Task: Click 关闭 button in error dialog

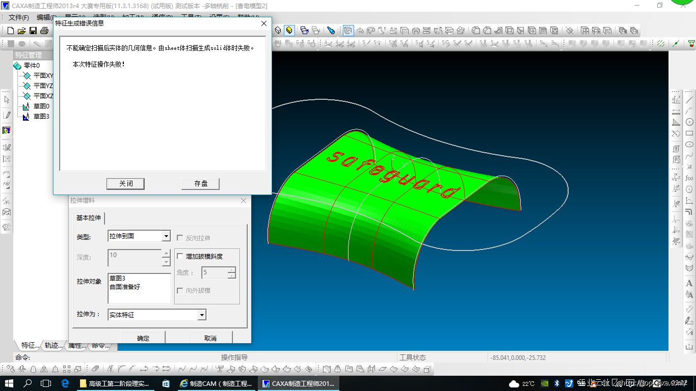Action: click(x=125, y=183)
